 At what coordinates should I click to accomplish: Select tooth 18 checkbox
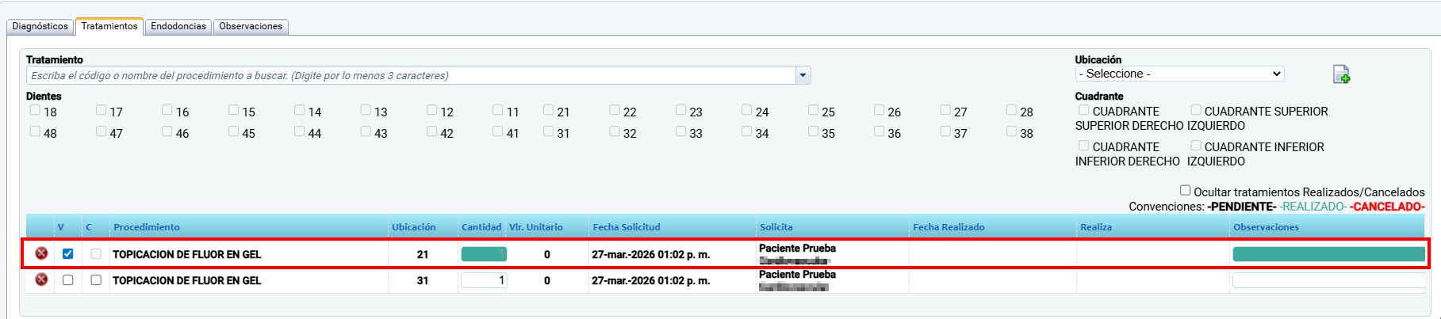point(35,110)
